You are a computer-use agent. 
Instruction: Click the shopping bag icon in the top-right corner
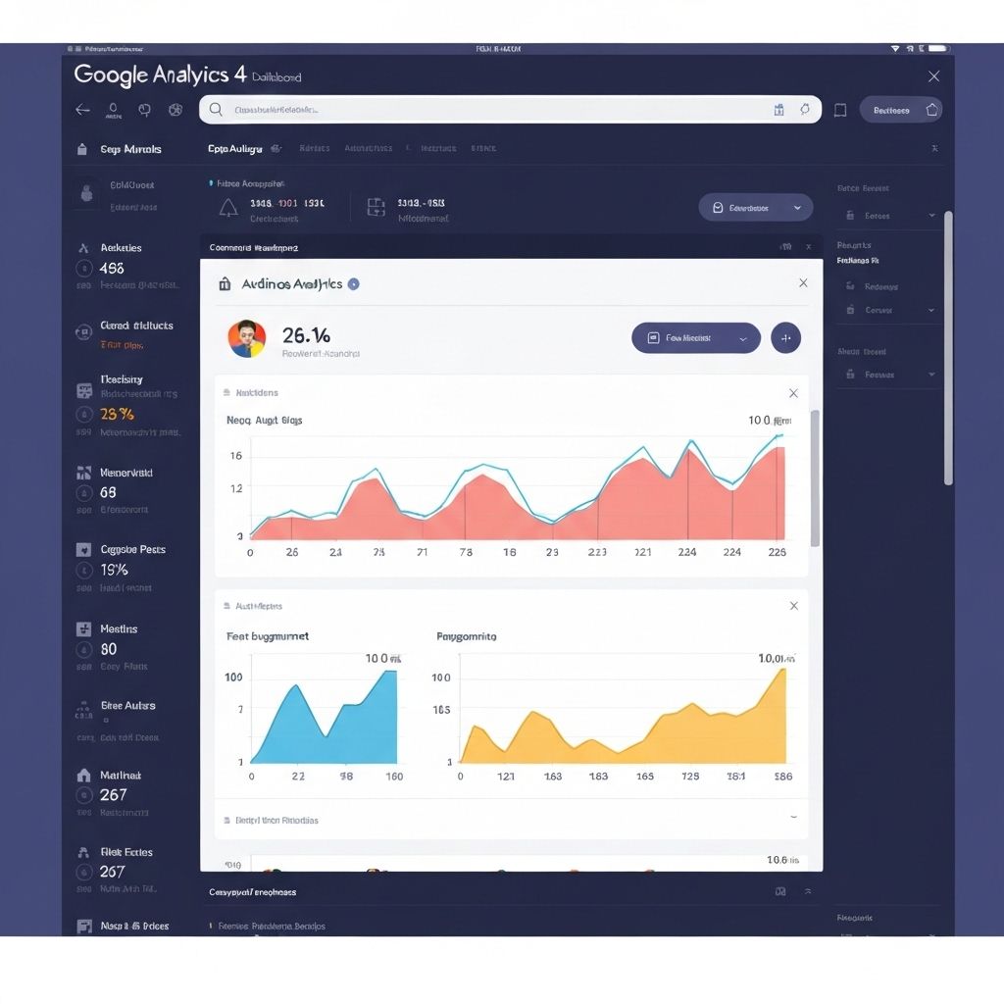point(932,110)
